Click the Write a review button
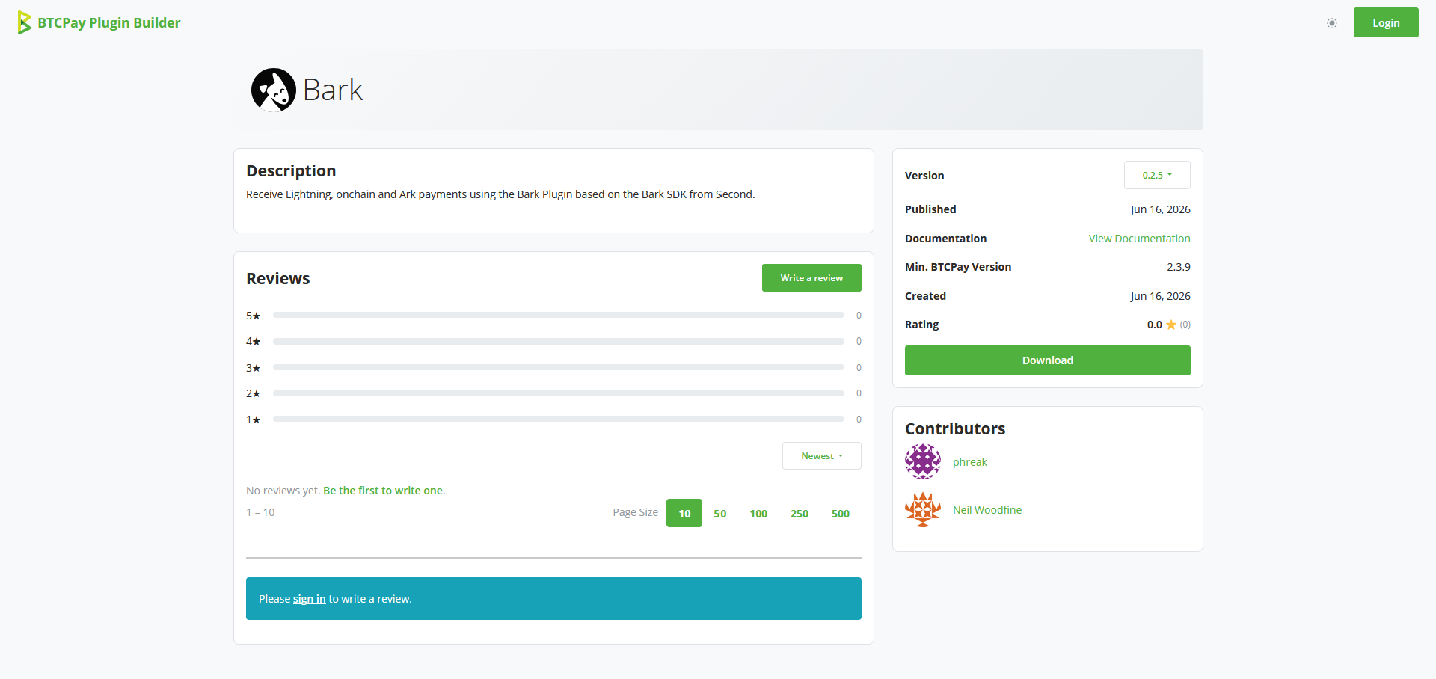Screen dimensions: 1436x679 811,277
